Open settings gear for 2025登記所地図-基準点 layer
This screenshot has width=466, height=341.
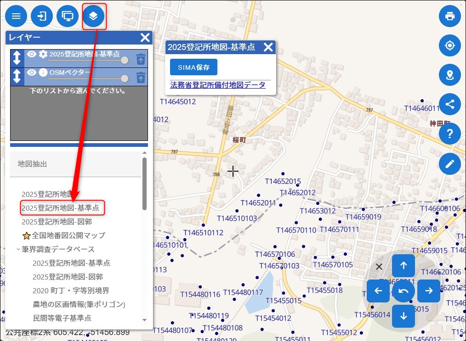pos(43,54)
